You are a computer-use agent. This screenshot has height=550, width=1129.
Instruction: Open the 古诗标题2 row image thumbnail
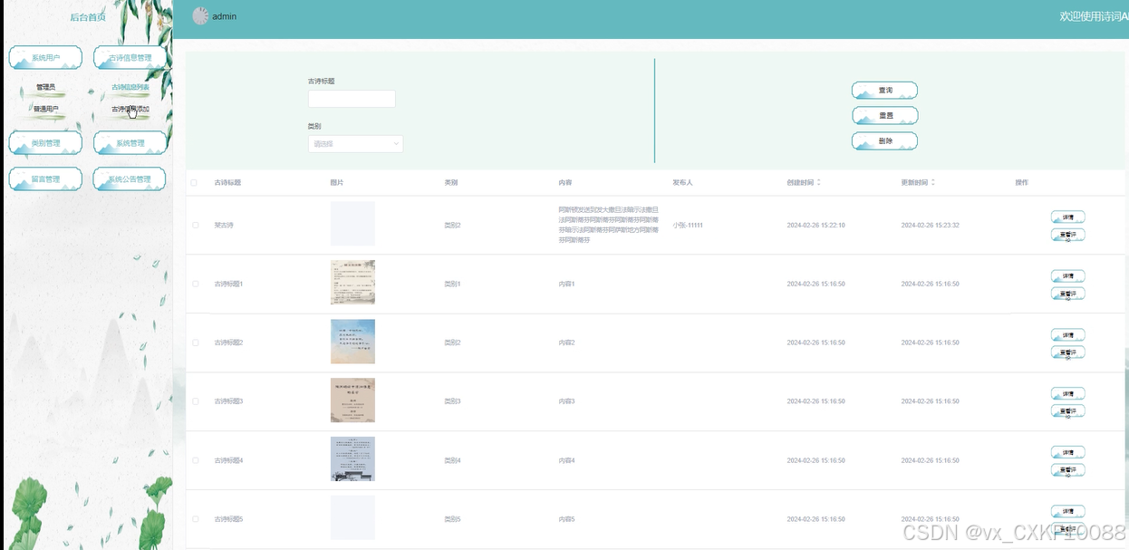[x=352, y=342]
